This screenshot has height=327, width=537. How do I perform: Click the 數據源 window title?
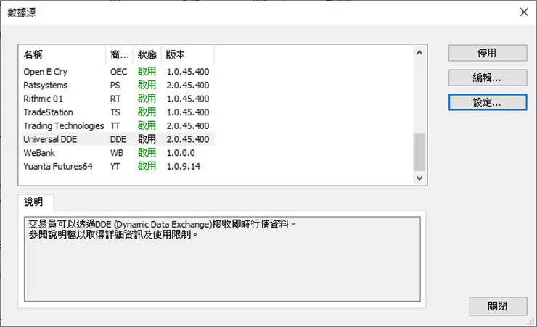click(x=22, y=12)
